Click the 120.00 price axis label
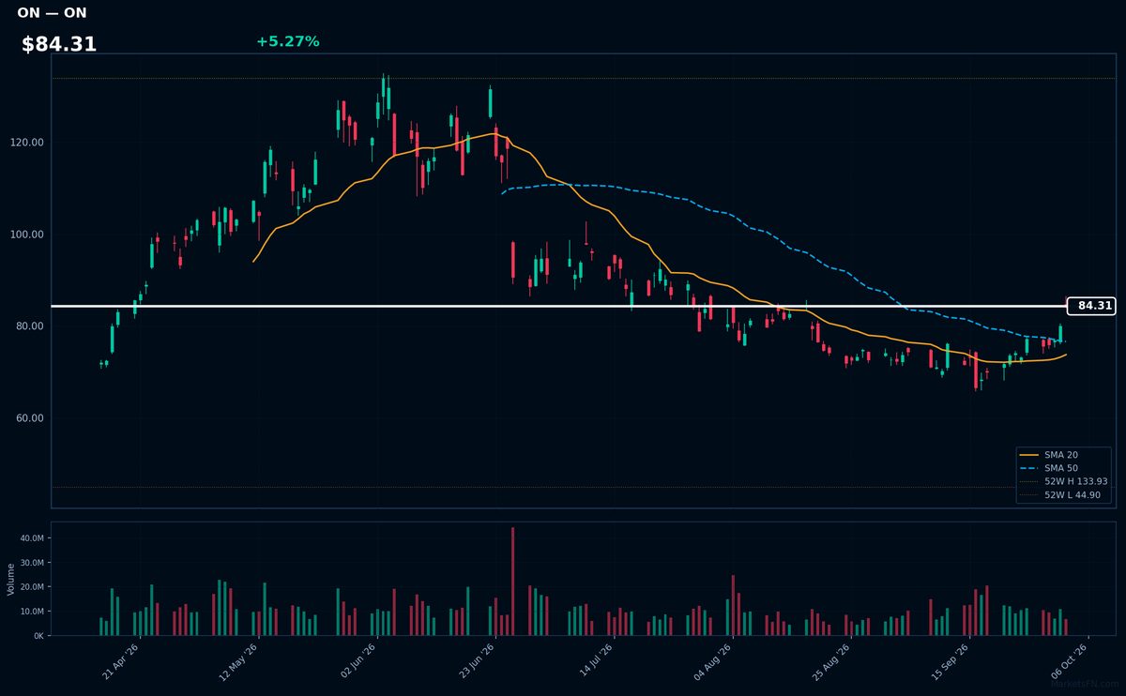This screenshot has width=1126, height=696. (27, 143)
